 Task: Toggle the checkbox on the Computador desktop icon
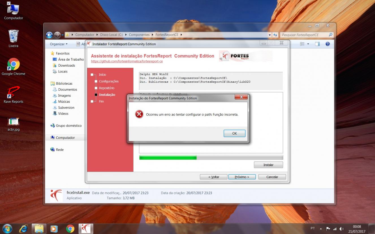click(8, 3)
